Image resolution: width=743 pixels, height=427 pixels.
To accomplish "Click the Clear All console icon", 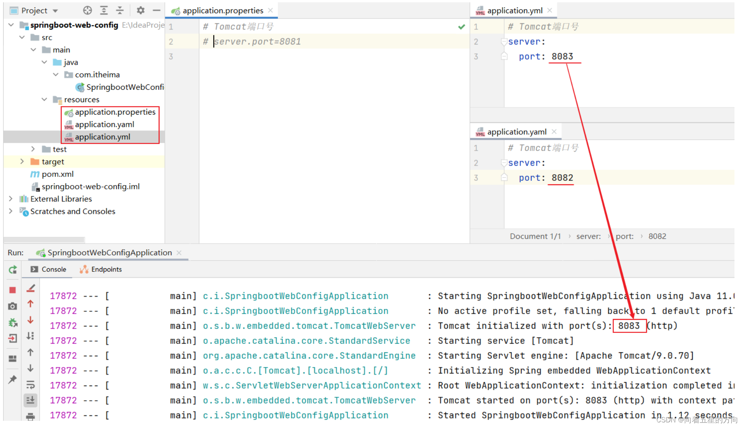I will click(31, 288).
